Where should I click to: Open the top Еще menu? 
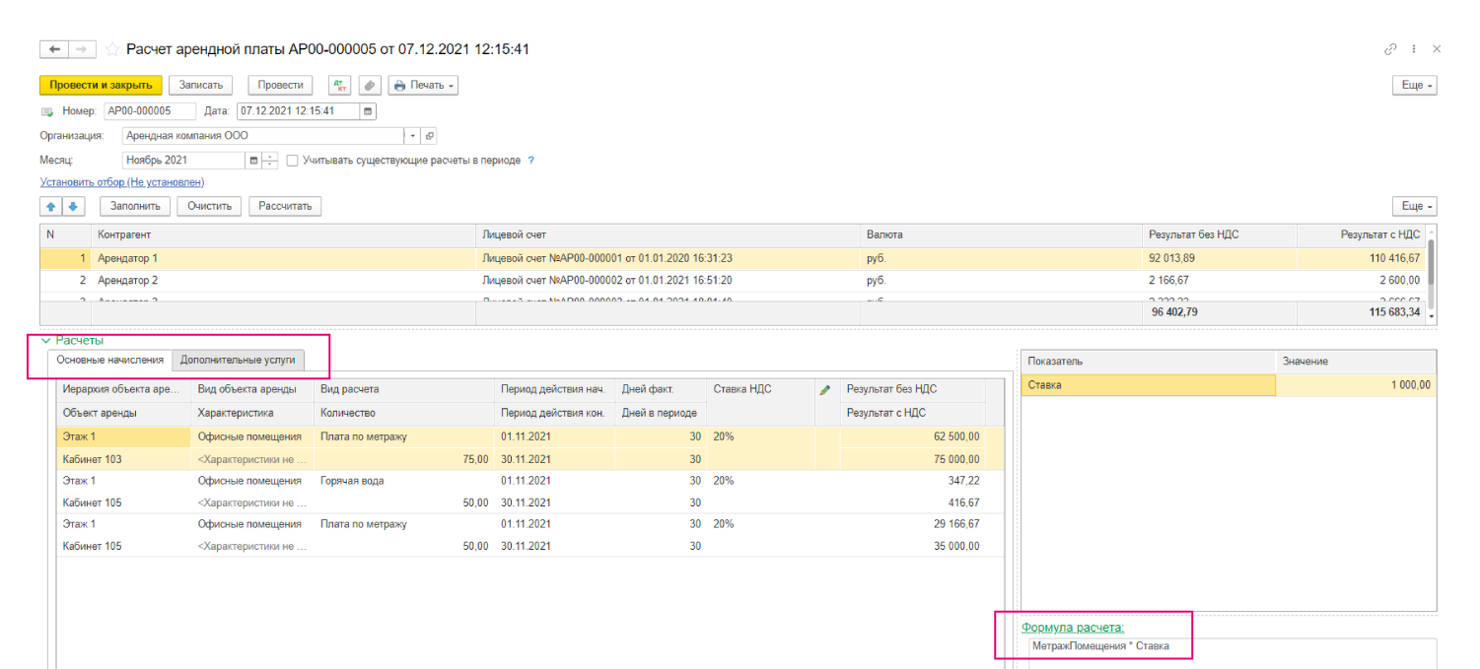pos(1417,86)
